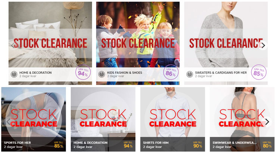Click the purple 94% discount badge
The image size is (276, 154).
tap(83, 72)
